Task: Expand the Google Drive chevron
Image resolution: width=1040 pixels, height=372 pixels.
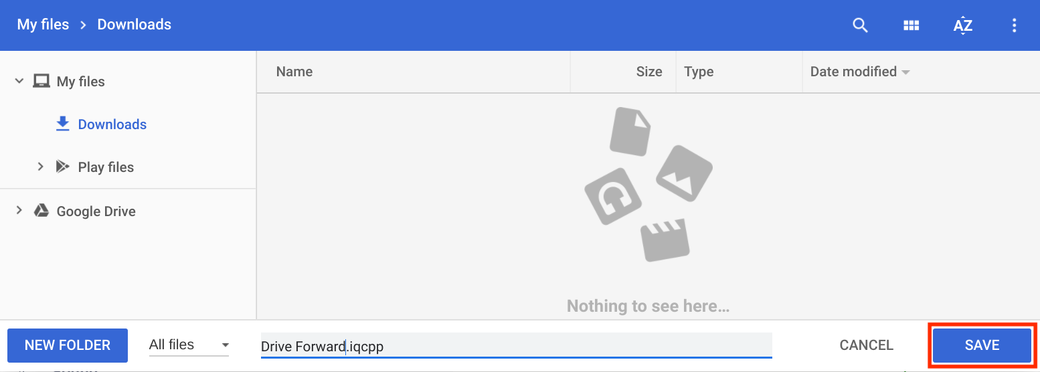Action: 19,211
